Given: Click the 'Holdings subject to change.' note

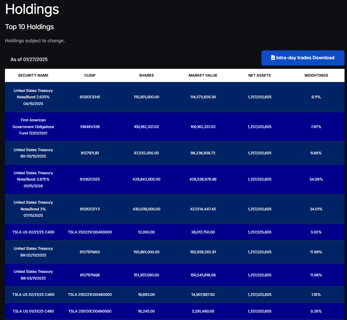Looking at the screenshot, I should click(x=35, y=41).
